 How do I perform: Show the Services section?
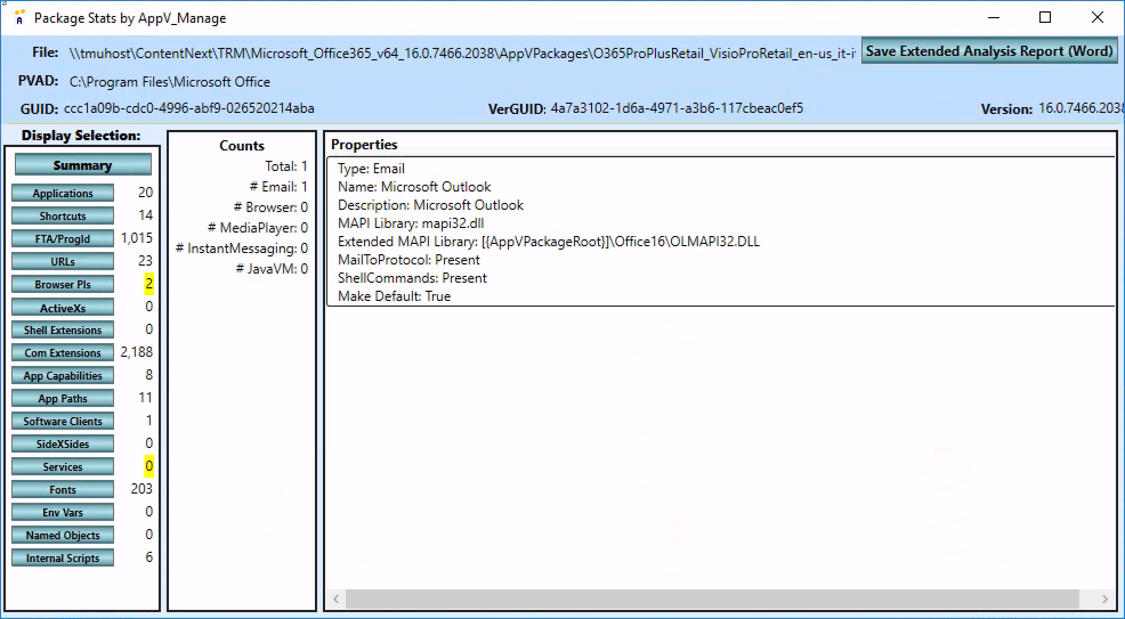tap(63, 467)
